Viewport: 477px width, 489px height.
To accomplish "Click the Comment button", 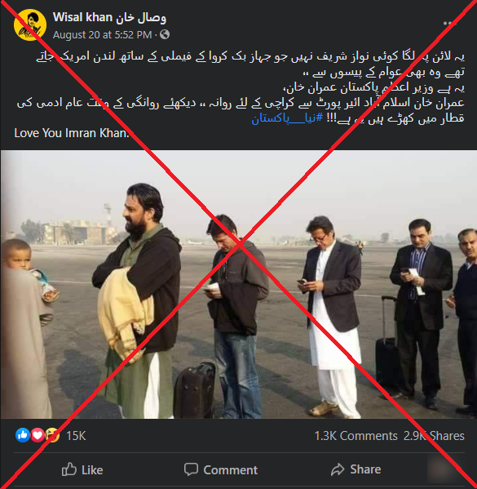I will tap(221, 469).
